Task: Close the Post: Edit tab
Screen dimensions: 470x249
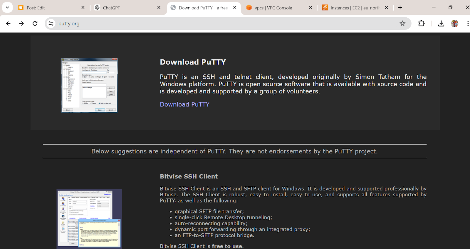Action: (x=83, y=8)
